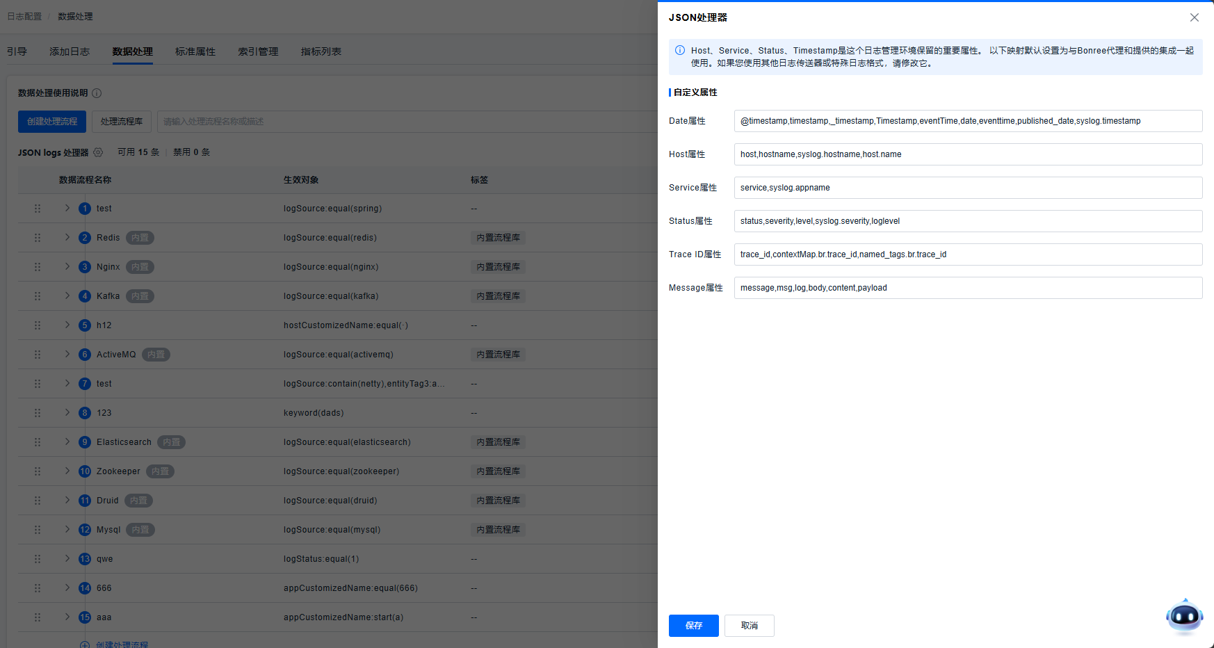Expand the Zookeeper pipeline row

pos(67,471)
